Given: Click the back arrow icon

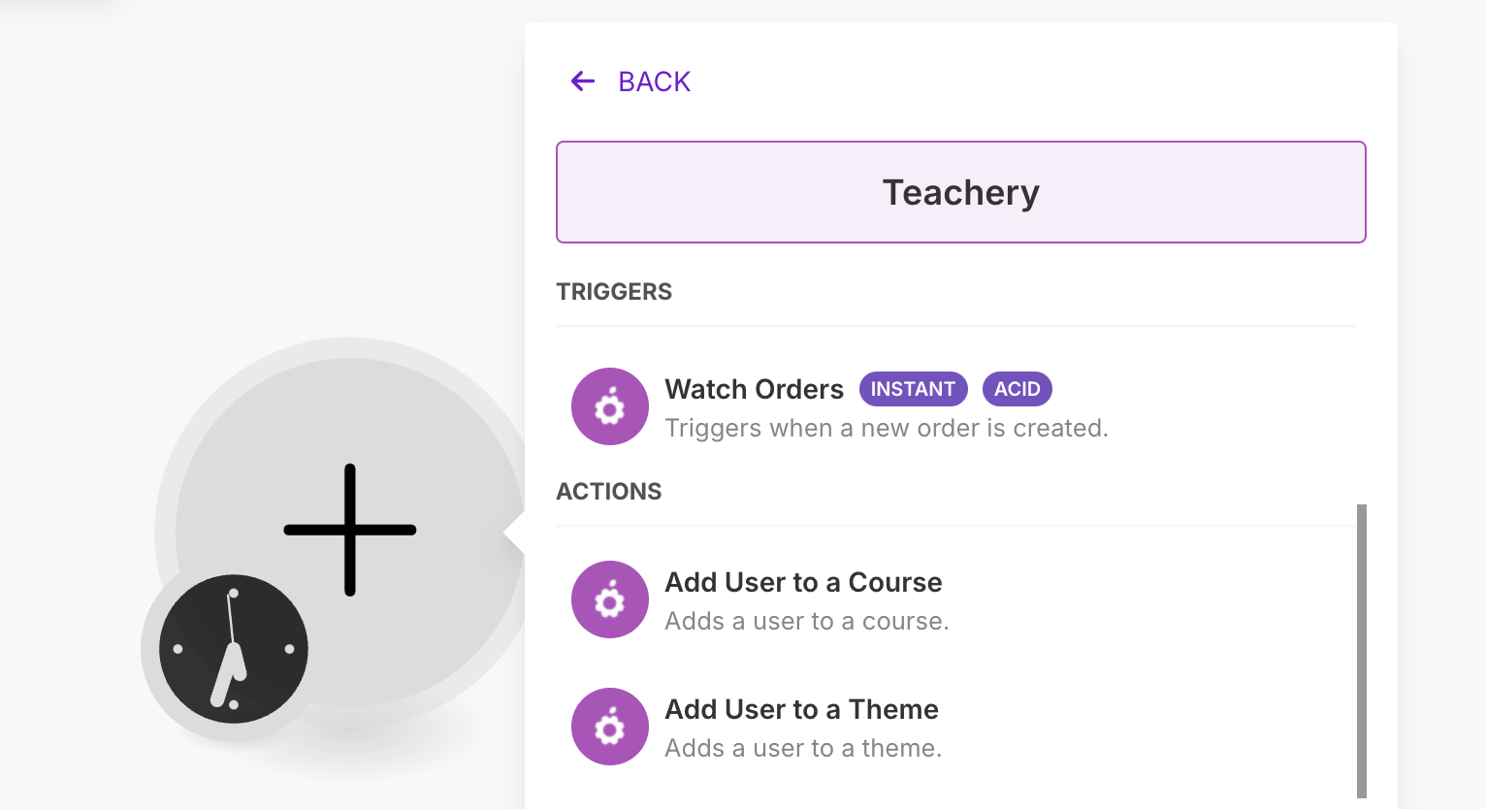Looking at the screenshot, I should (x=583, y=81).
